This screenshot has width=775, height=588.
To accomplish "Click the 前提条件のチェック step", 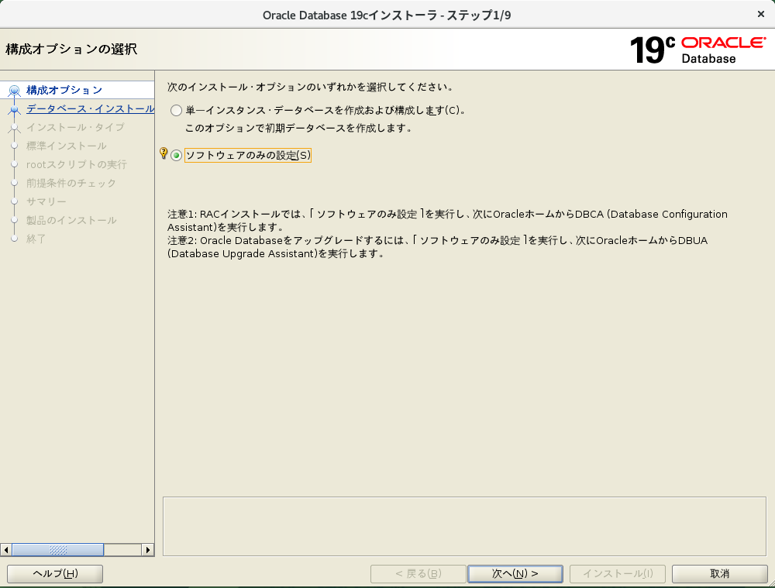I will 71,183.
